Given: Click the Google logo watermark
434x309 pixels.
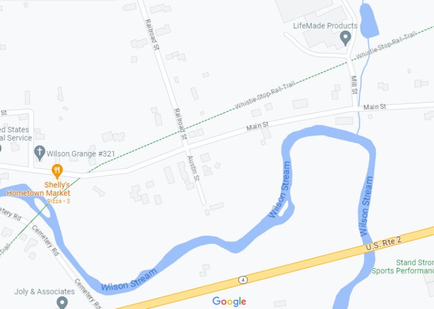Looking at the screenshot, I should pyautogui.click(x=229, y=301).
